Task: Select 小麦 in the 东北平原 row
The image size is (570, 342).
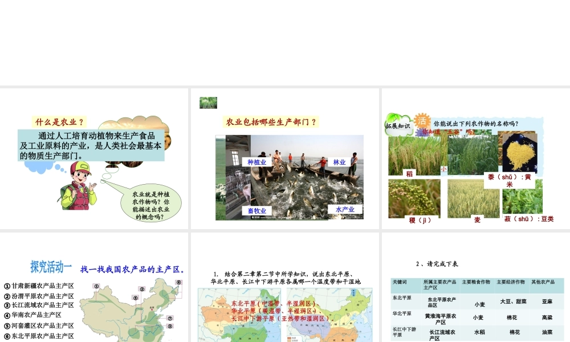Action: 480,304
